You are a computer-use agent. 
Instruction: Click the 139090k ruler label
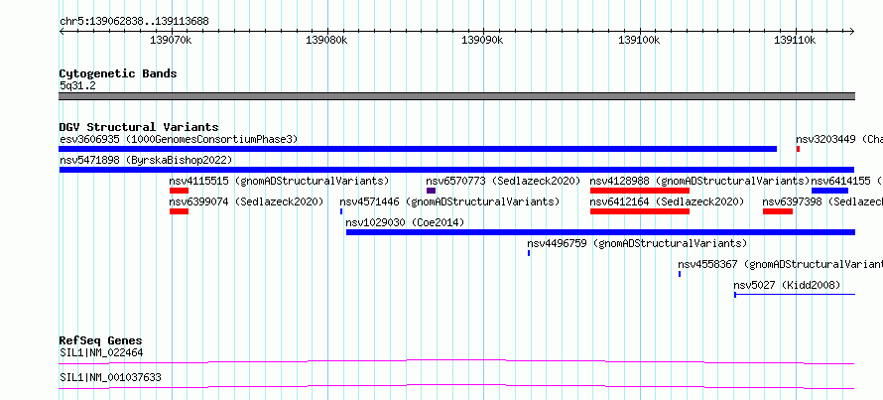pos(482,41)
